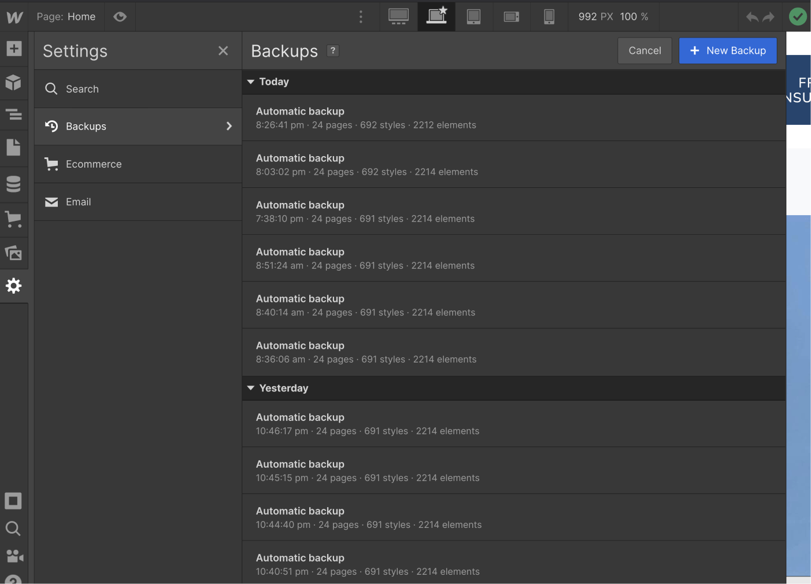Screen dimensions: 811x584
Task: Select the Ecommerce settings section
Action: (x=94, y=164)
